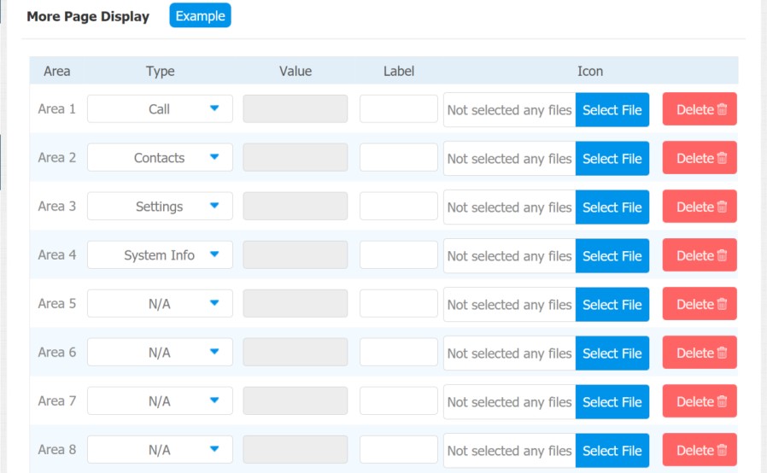
Task: Select File for Area 3 icon
Action: point(612,207)
